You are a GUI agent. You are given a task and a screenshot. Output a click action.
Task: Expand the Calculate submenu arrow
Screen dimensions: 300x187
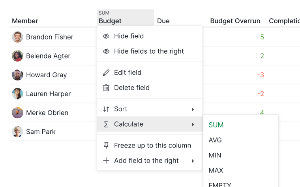click(193, 125)
